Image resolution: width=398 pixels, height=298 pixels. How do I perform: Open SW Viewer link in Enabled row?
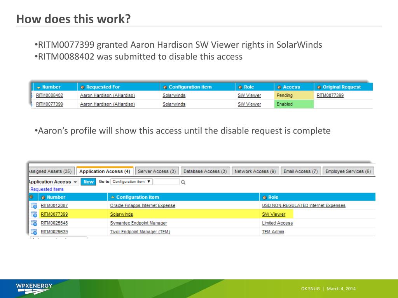249,104
